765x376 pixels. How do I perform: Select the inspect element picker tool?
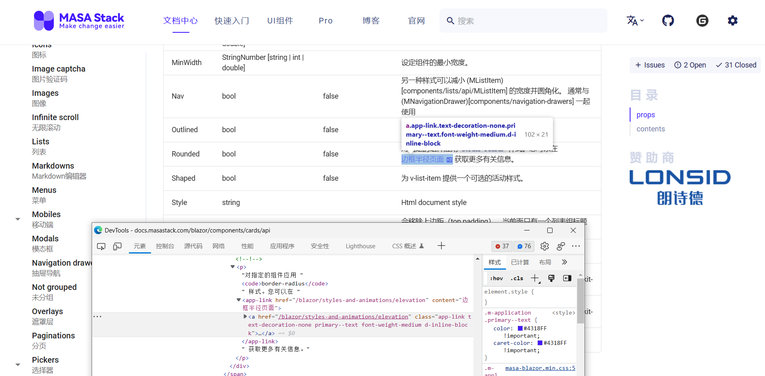point(101,246)
